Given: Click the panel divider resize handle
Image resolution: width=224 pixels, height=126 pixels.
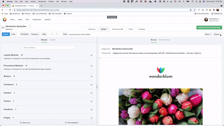Looking at the screenshot, I should (x=97, y=87).
